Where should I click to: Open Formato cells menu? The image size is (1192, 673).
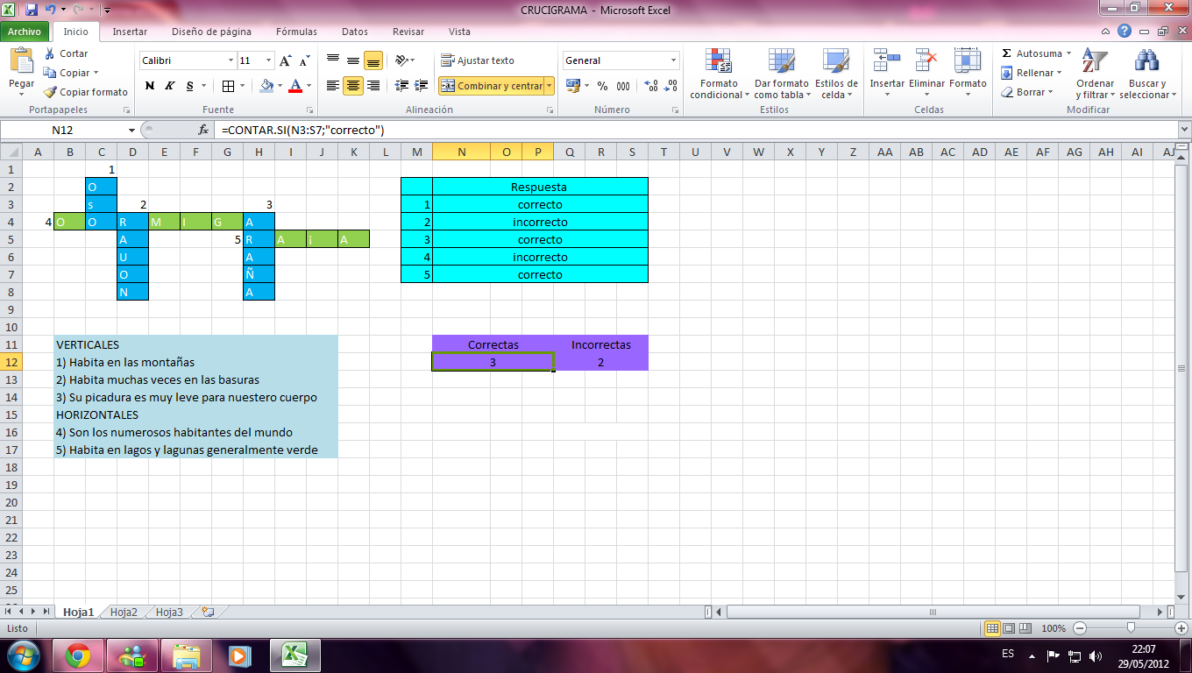click(968, 74)
